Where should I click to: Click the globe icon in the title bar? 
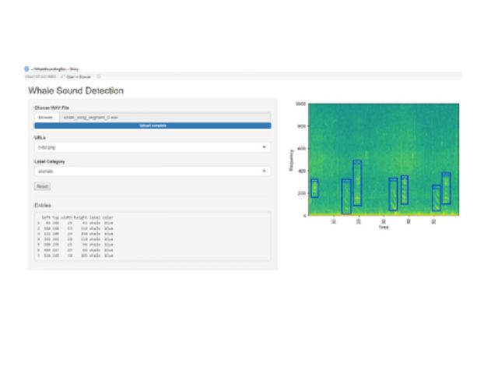[x=26, y=69]
